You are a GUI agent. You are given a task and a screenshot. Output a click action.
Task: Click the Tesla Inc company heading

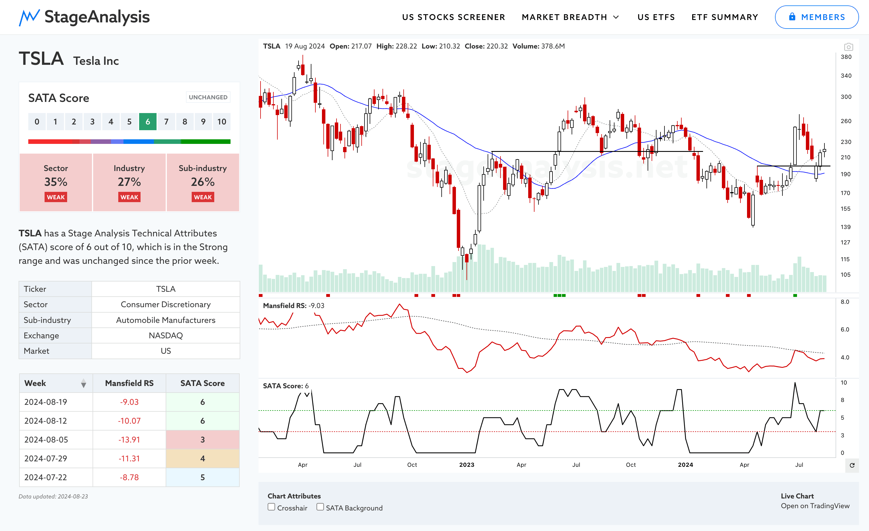click(96, 61)
